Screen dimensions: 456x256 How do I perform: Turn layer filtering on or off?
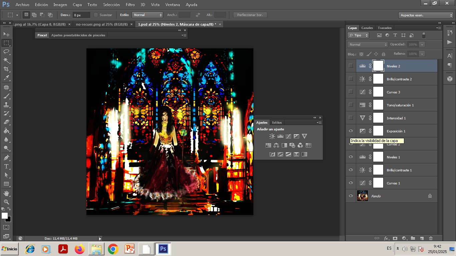[424, 35]
